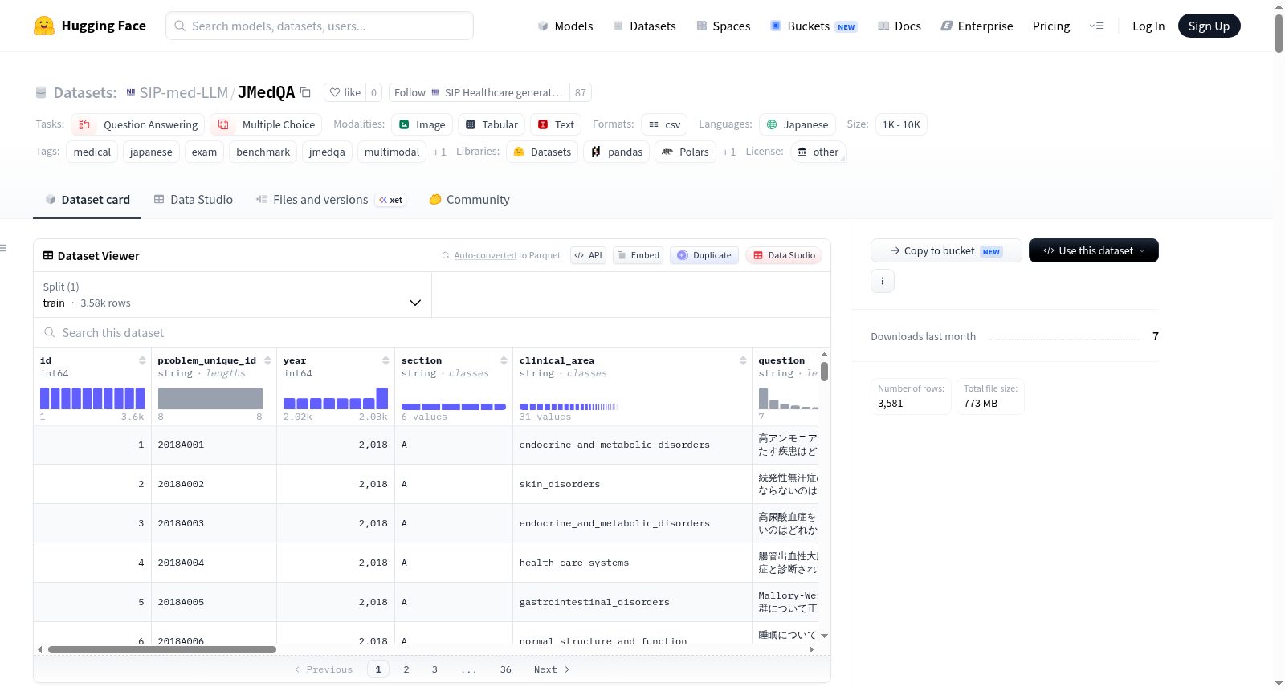Screen dimensions: 1285x691
Task: Click the table's horizontal scrollbar
Action: click(x=162, y=649)
